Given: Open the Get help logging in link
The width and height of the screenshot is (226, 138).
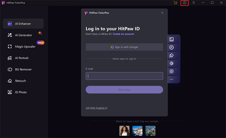Looking at the screenshot, I should point(96,108).
